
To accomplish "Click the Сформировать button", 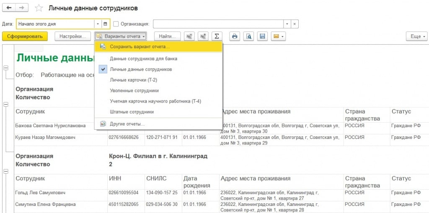I will pos(25,36).
